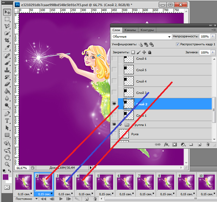The height and width of the screenshot is (202, 217).
Task: Open the blend mode dropdown Обычные
Action: 141,37
